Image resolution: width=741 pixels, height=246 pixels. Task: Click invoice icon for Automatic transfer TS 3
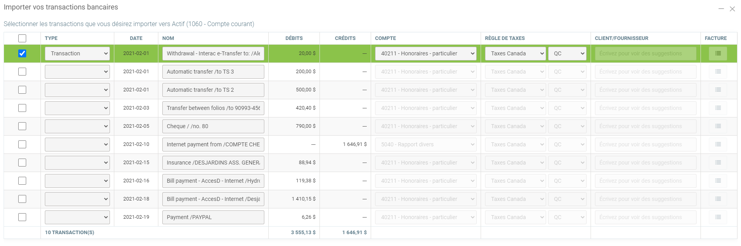coord(718,72)
